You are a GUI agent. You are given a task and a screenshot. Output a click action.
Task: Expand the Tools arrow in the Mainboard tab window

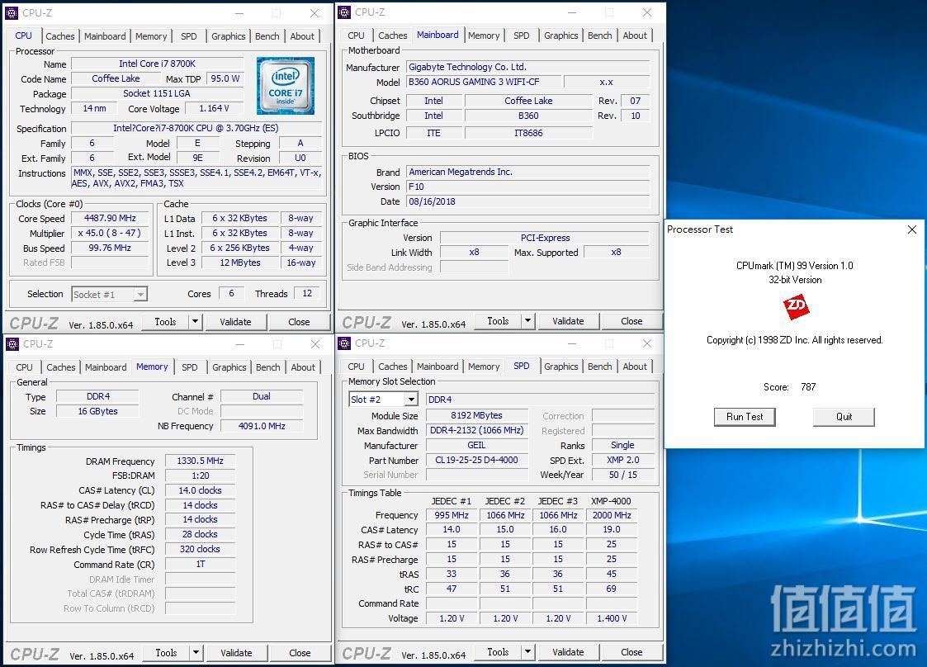(528, 321)
